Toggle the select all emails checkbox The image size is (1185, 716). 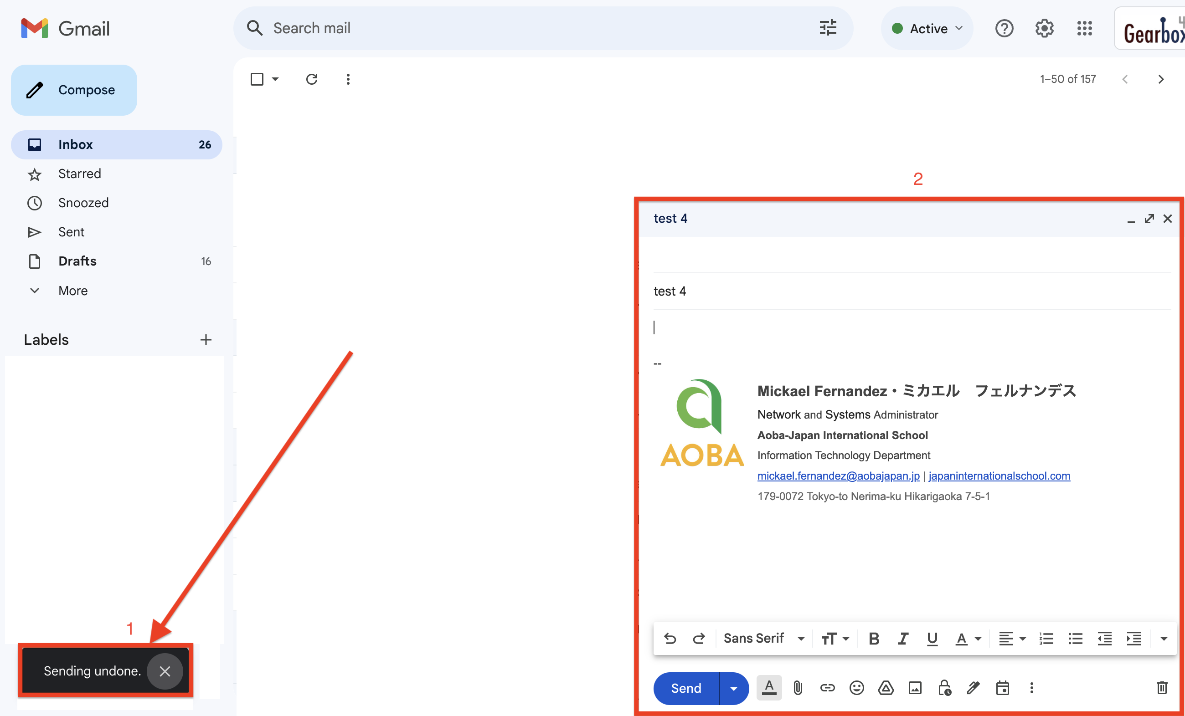tap(258, 79)
